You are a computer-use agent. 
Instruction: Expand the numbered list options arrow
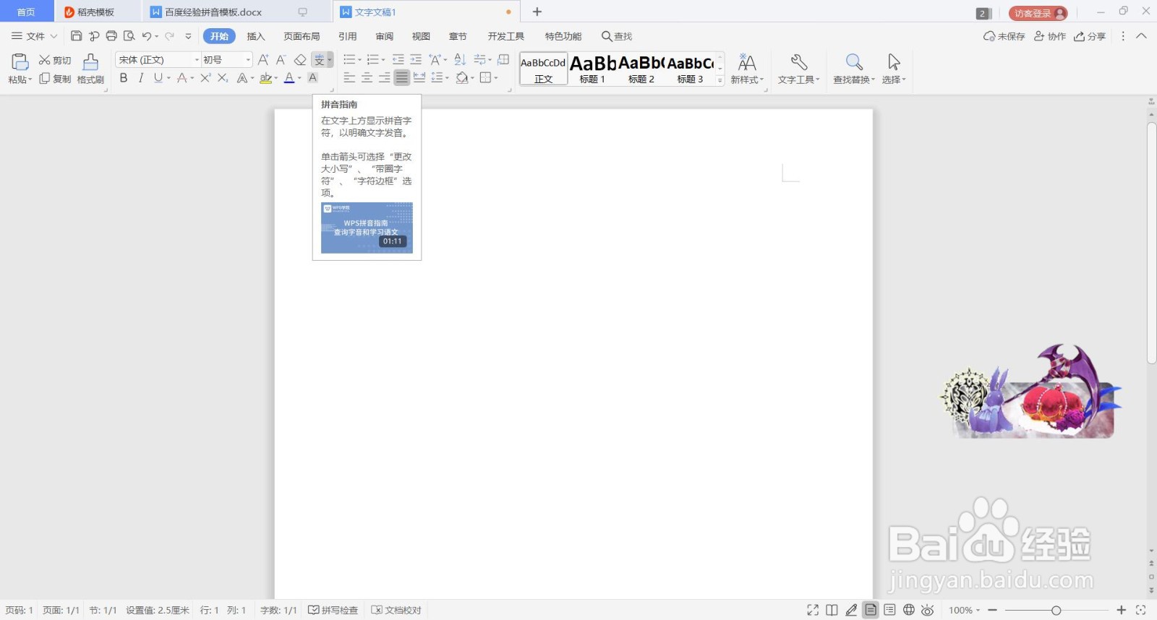(383, 60)
